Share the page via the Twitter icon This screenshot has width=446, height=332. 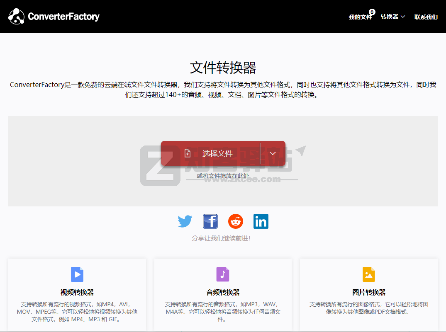[185, 221]
